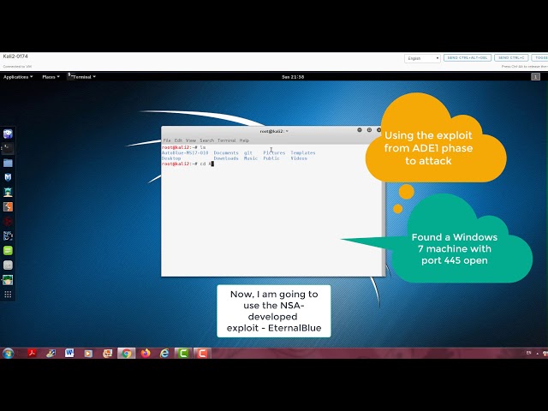Open the terminal File menu
Image resolution: width=548 pixels, height=411 pixels.
[167, 140]
